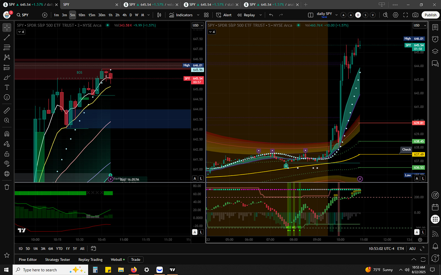The image size is (441, 275).
Task: Switch to fullscreen mode
Action: 406,15
